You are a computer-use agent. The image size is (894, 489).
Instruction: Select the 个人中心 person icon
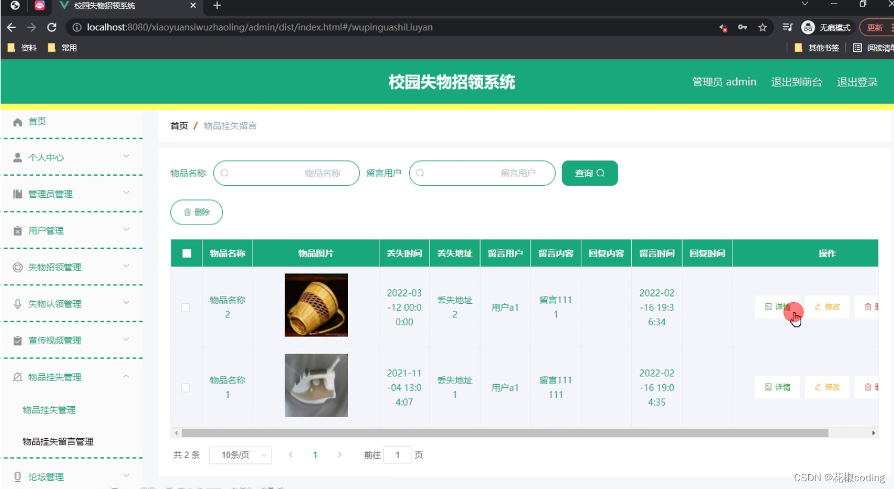coord(17,157)
